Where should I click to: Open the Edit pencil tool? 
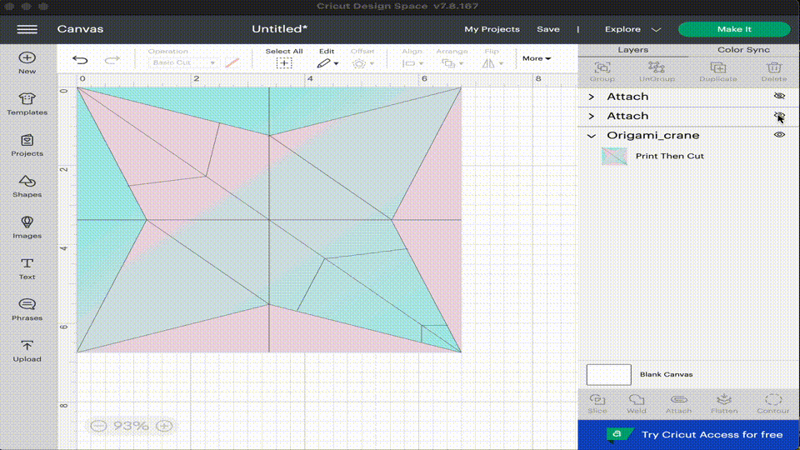pos(323,63)
